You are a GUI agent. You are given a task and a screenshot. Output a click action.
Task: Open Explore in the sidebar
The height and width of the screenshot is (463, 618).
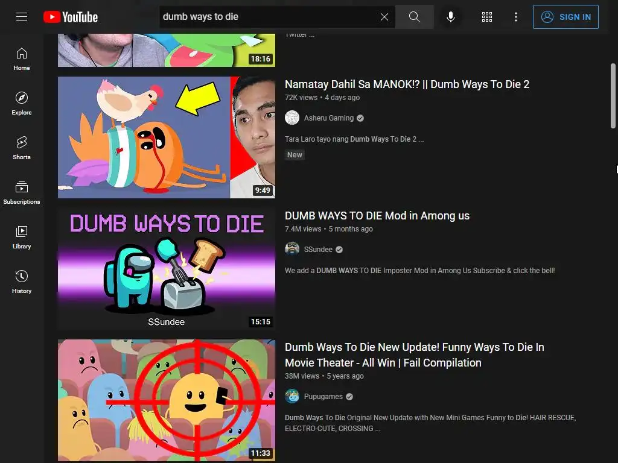pyautogui.click(x=22, y=104)
